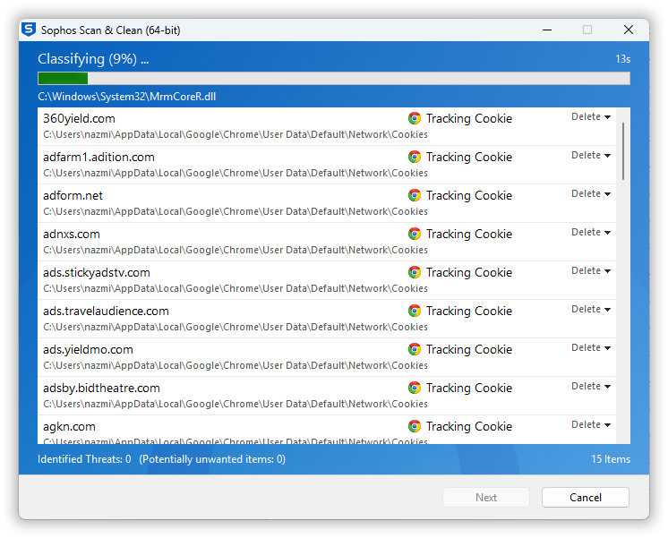
Task: Click Chrome icon in the agkn.com row
Action: 414,426
